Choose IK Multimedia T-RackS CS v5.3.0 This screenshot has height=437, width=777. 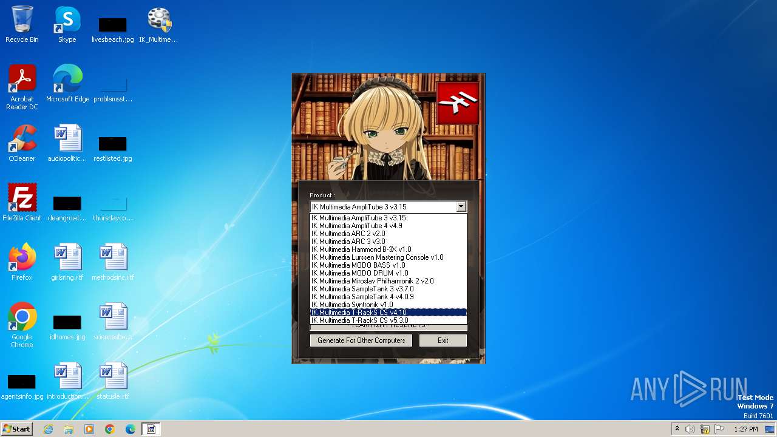(x=388, y=320)
